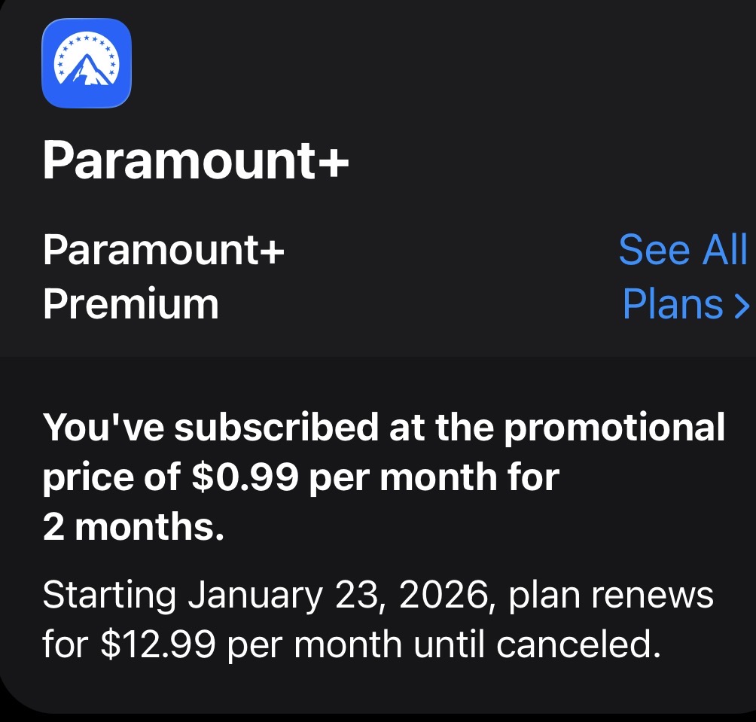This screenshot has height=722, width=756.
Task: Tap the blue "Plans" word
Action: [x=673, y=304]
